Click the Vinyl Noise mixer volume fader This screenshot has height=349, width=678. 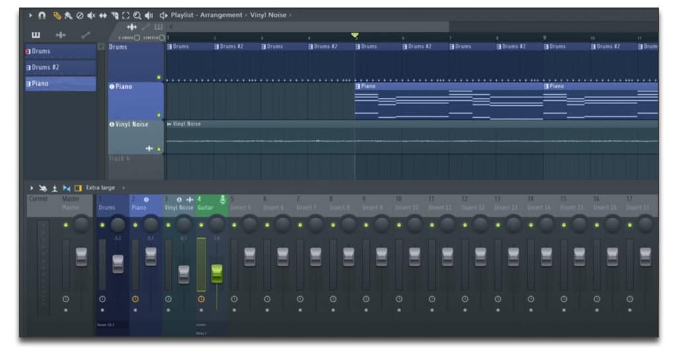click(x=184, y=275)
